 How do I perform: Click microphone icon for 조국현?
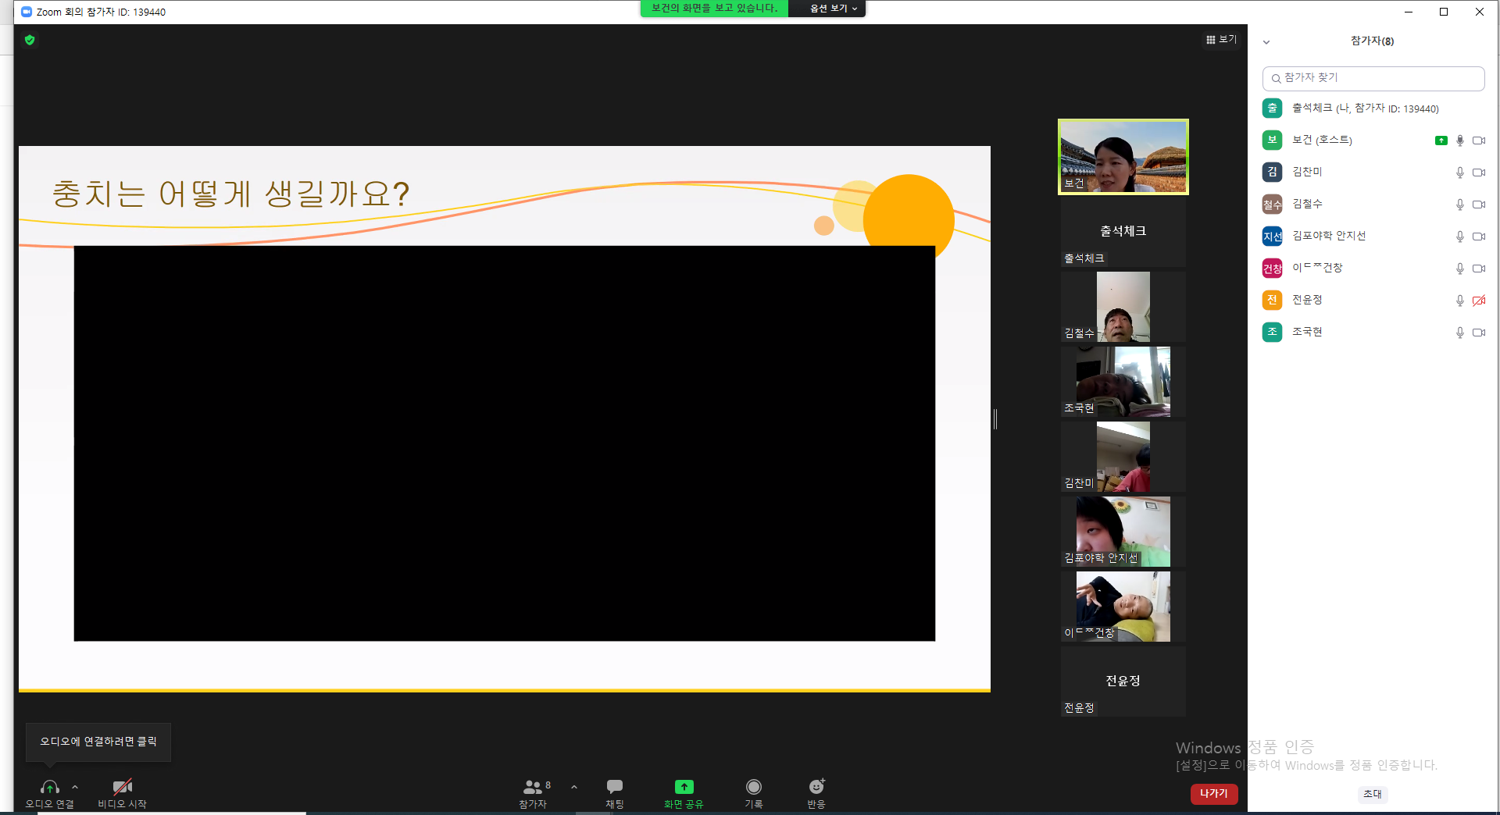[1459, 333]
